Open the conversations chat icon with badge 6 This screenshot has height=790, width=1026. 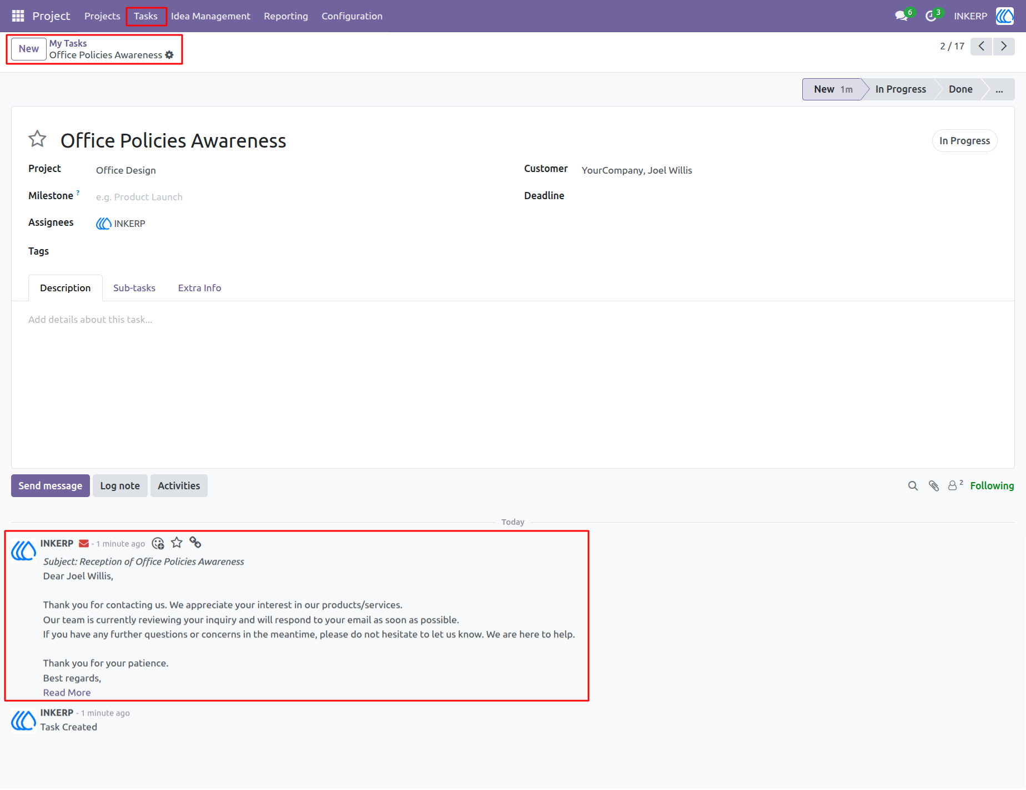(x=902, y=16)
